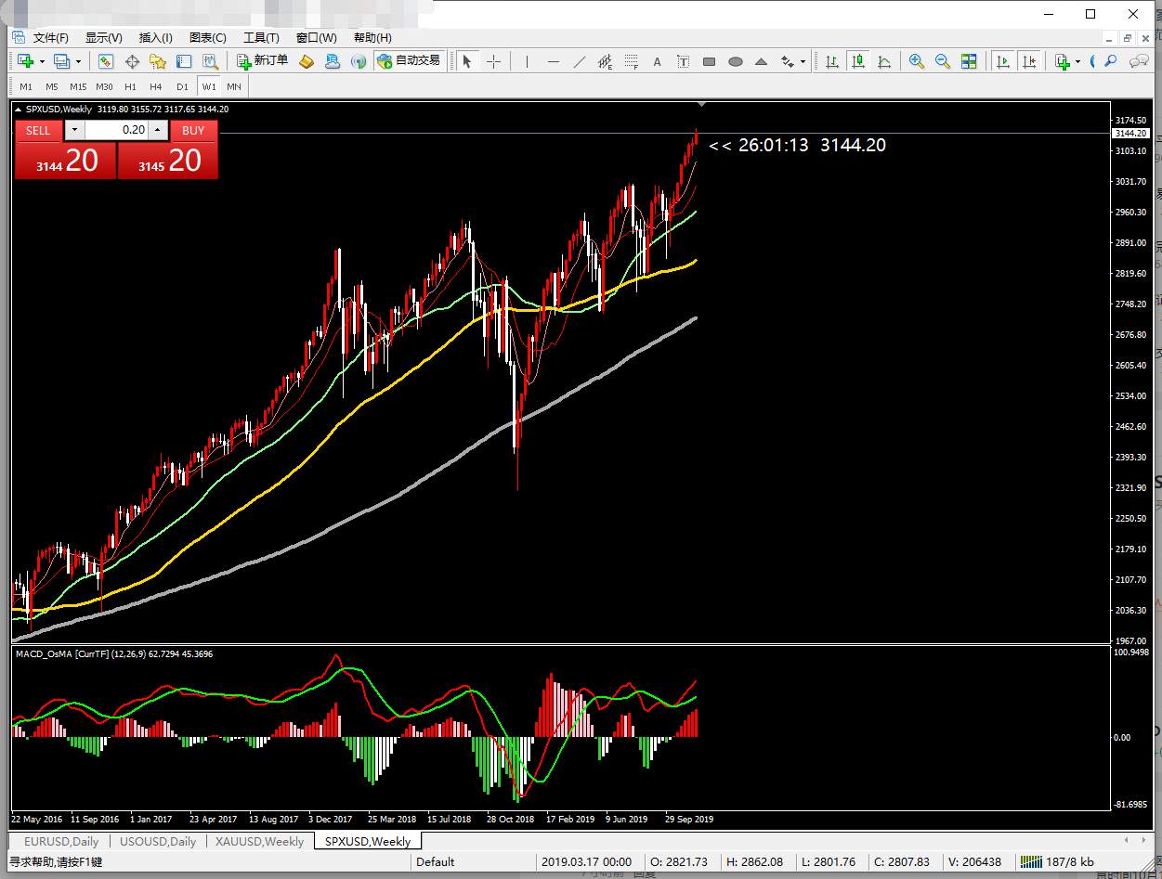Toggle 自动交易 auto trading
1162x879 pixels.
click(409, 61)
